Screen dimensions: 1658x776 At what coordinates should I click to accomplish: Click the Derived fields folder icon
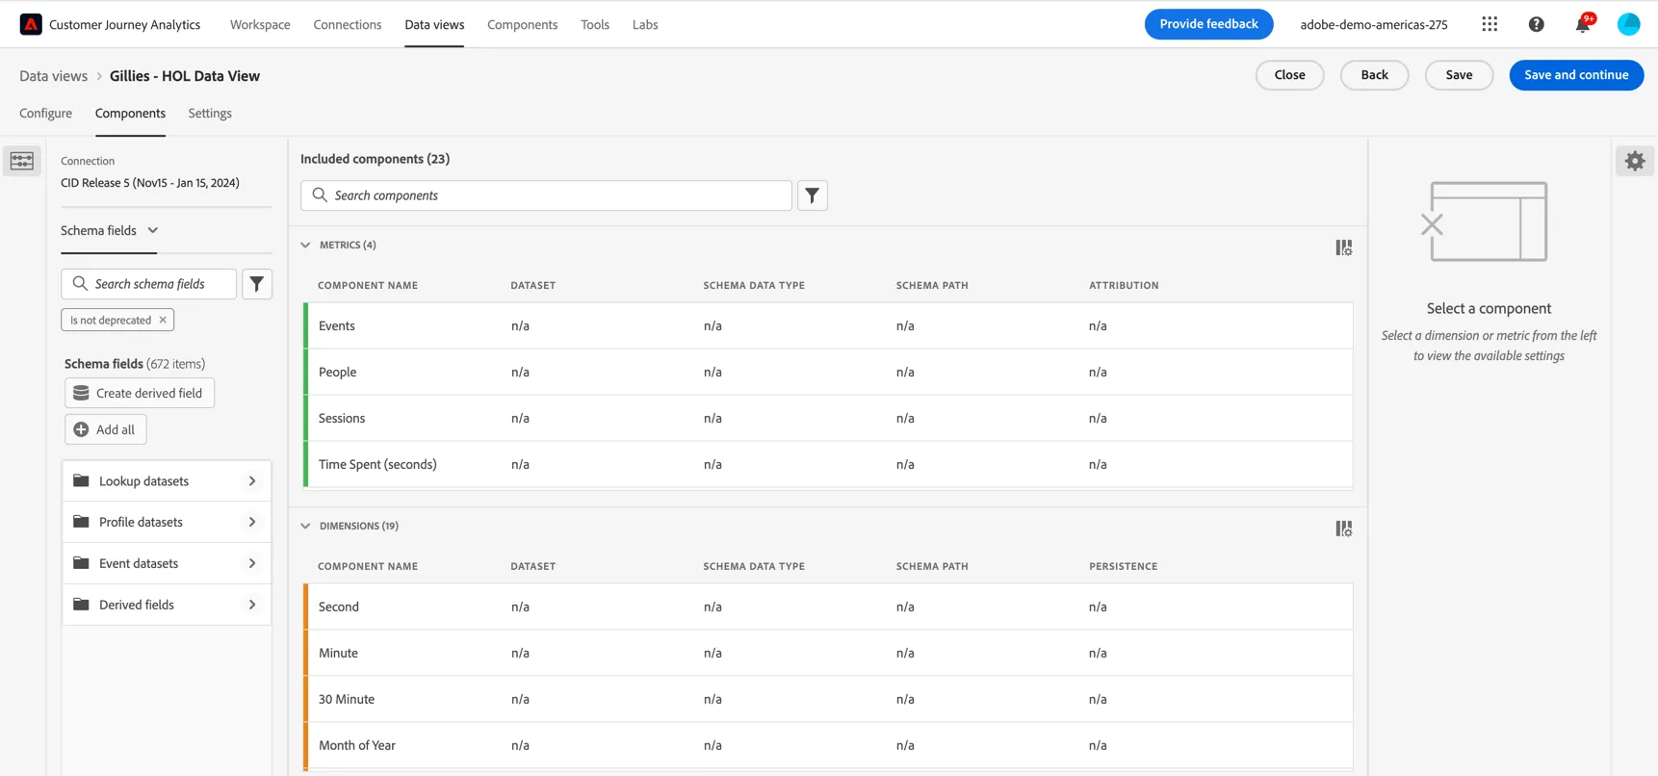pyautogui.click(x=81, y=605)
